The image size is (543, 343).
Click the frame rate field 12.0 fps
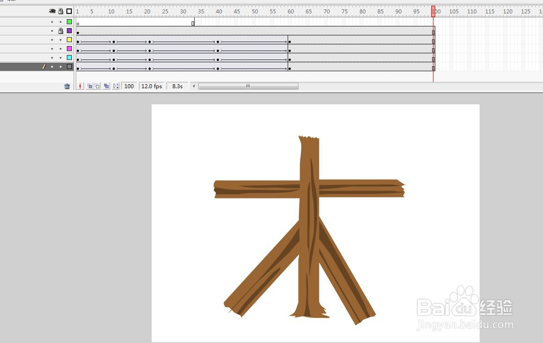152,86
